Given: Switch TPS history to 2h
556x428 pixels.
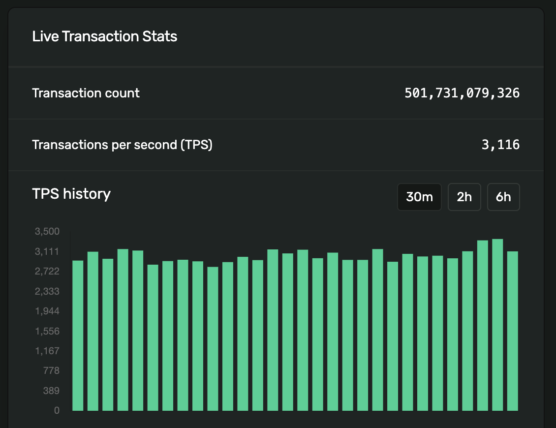Looking at the screenshot, I should (x=464, y=197).
